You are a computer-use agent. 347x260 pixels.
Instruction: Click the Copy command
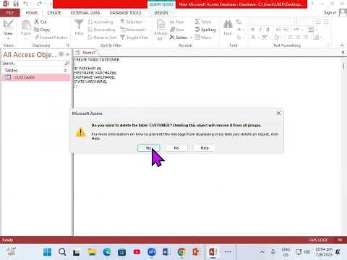(x=42, y=30)
